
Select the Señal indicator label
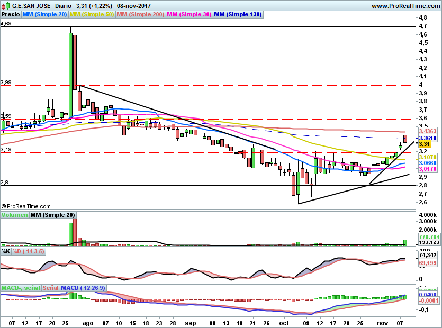(x=50, y=288)
